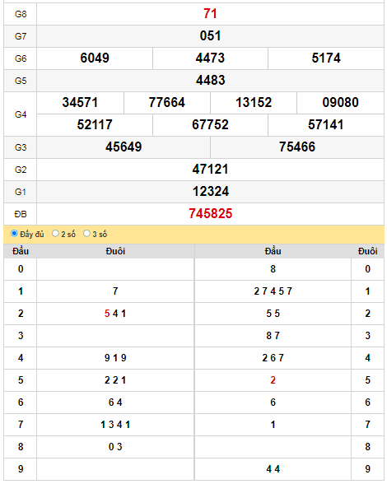Click the G5 number 4483
387x484 pixels.
pyautogui.click(x=210, y=81)
